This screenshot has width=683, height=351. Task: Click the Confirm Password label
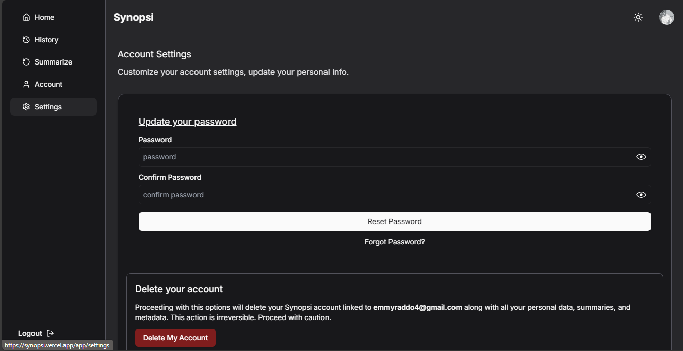coord(170,177)
